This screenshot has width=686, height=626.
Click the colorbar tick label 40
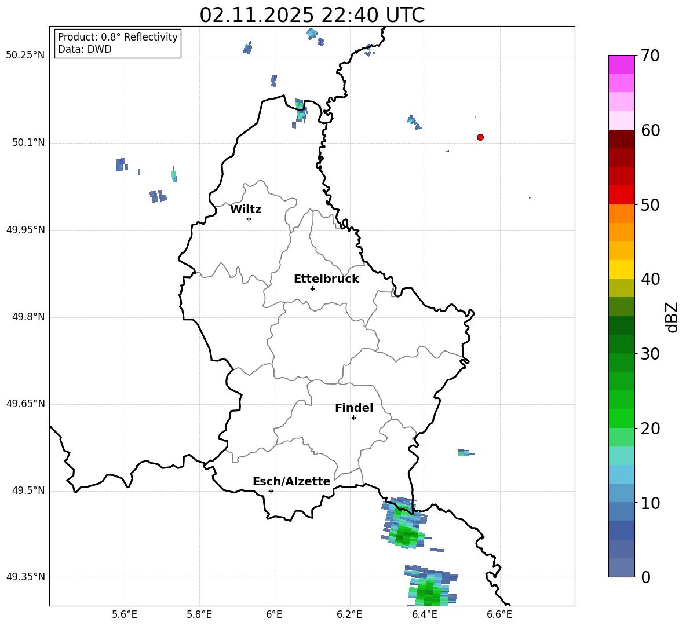tap(650, 279)
